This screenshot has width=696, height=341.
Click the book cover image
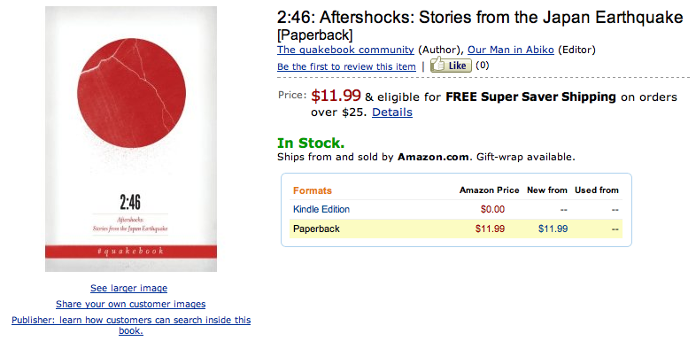pyautogui.click(x=131, y=138)
